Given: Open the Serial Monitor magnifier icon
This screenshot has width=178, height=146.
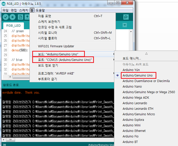Looking at the screenshot, I should pyautogui.click(x=126, y=17).
